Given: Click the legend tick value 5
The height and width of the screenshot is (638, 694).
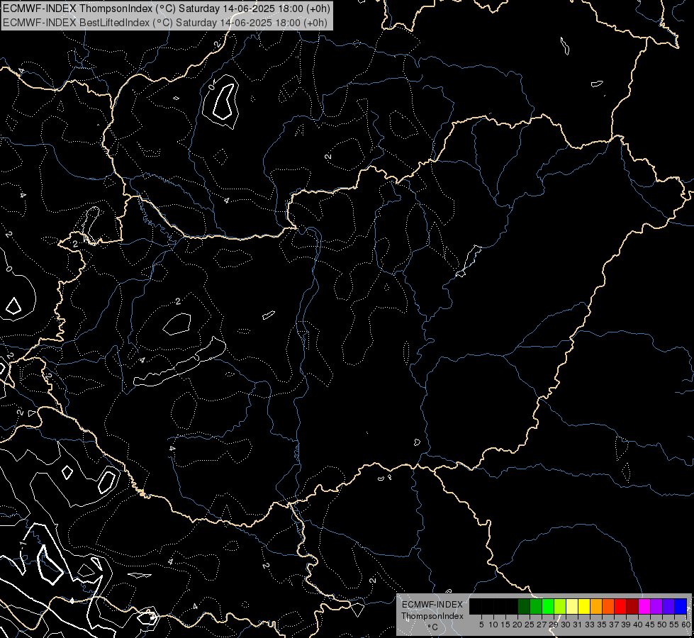Looking at the screenshot, I should [481, 625].
